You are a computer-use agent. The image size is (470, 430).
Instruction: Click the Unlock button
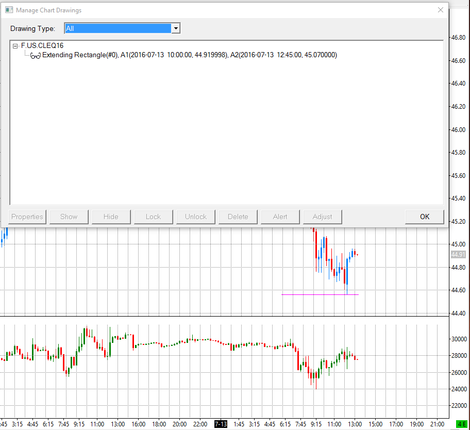(196, 217)
